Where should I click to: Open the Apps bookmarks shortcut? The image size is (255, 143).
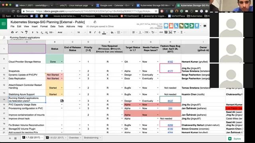(x=7, y=16)
